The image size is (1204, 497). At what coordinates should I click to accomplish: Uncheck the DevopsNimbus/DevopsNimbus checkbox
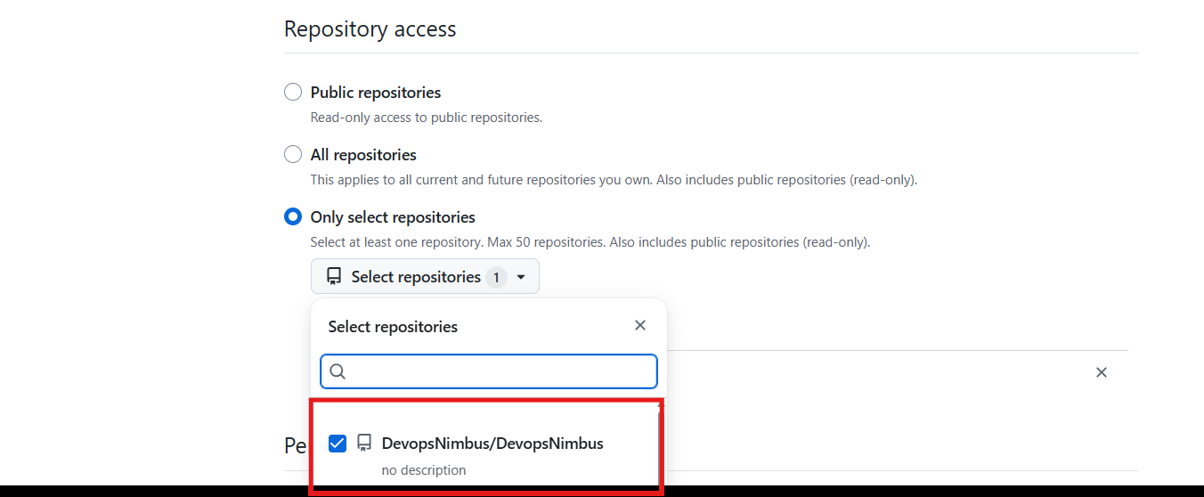pos(338,443)
